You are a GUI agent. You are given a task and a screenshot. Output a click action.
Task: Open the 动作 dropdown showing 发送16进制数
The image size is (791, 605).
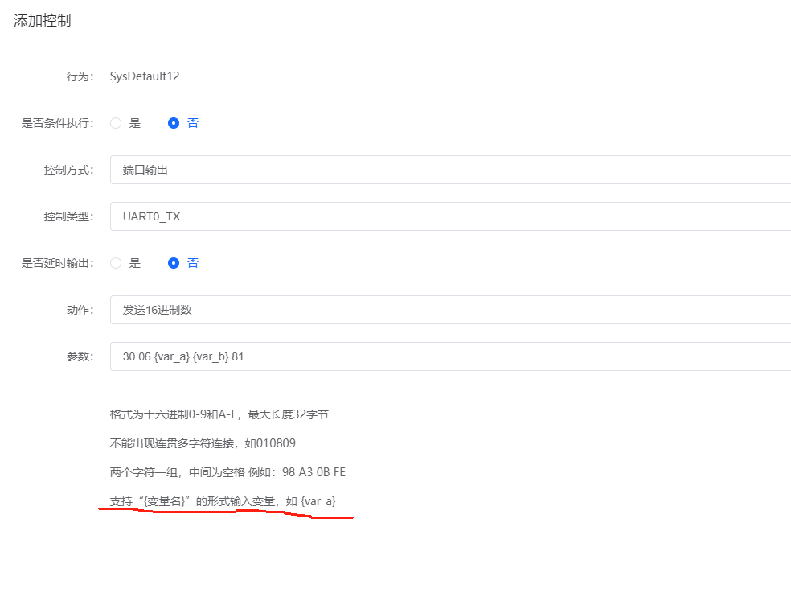[x=322, y=309]
